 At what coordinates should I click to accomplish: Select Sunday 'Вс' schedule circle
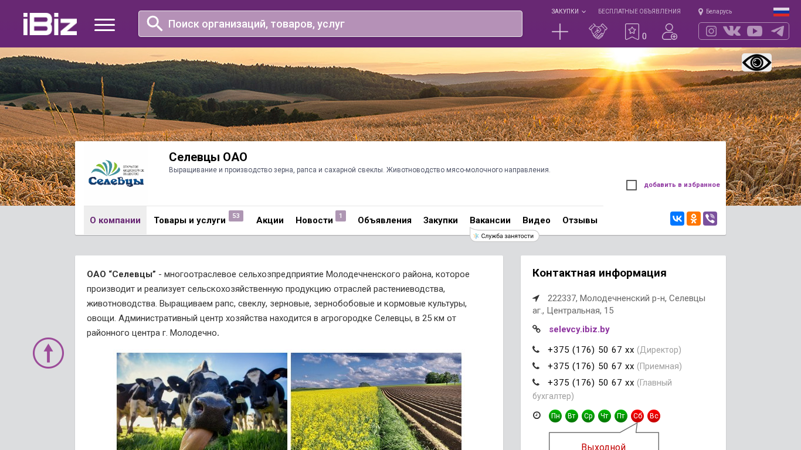tap(654, 416)
